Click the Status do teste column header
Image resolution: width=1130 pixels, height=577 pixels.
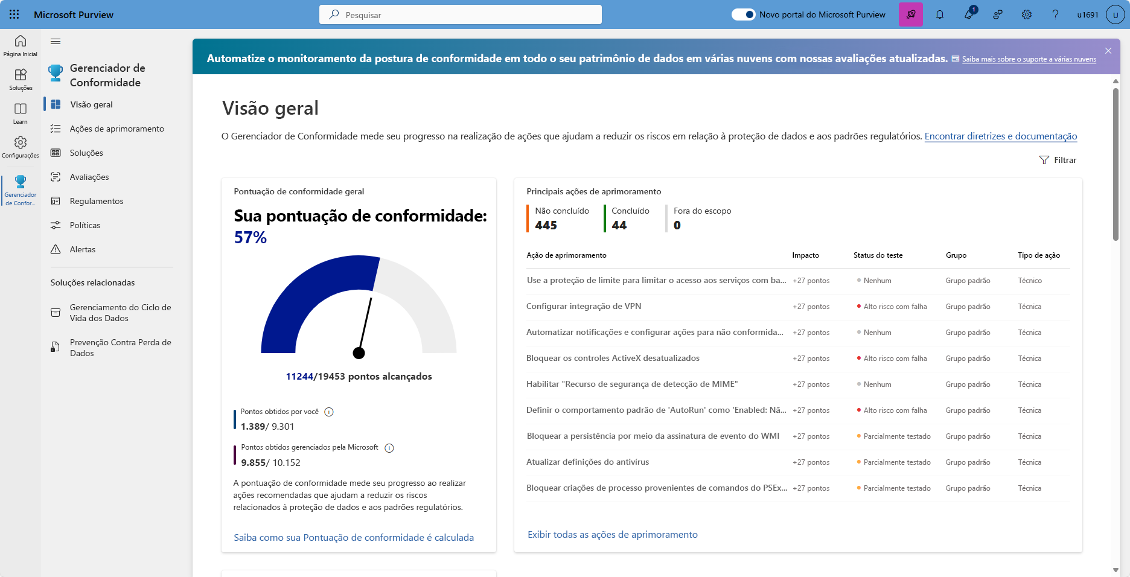coord(878,255)
